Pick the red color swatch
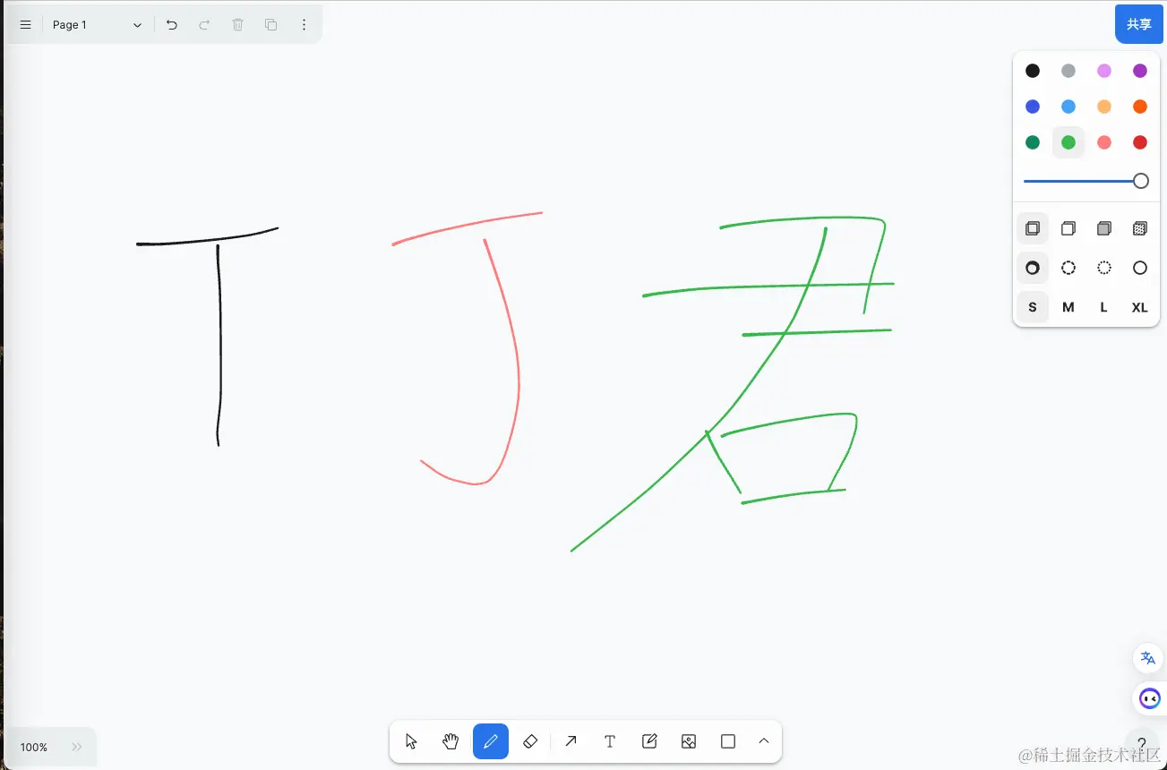 click(1139, 141)
